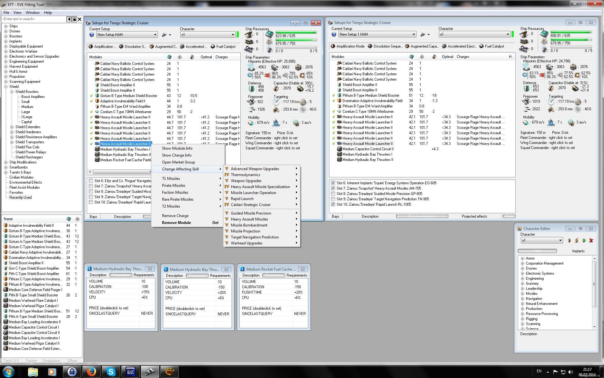Expand the Navigation skill group in Character Editor
Image resolution: width=604 pixels, height=378 pixels.
(523, 299)
